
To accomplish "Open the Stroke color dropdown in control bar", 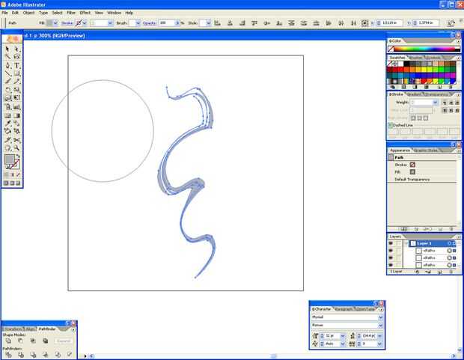I will pos(85,22).
